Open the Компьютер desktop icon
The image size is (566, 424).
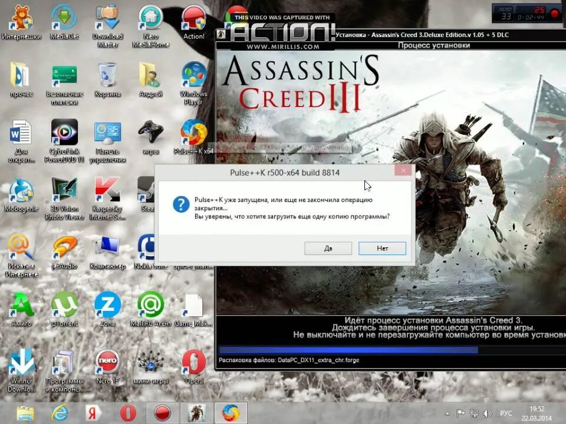coord(107,252)
